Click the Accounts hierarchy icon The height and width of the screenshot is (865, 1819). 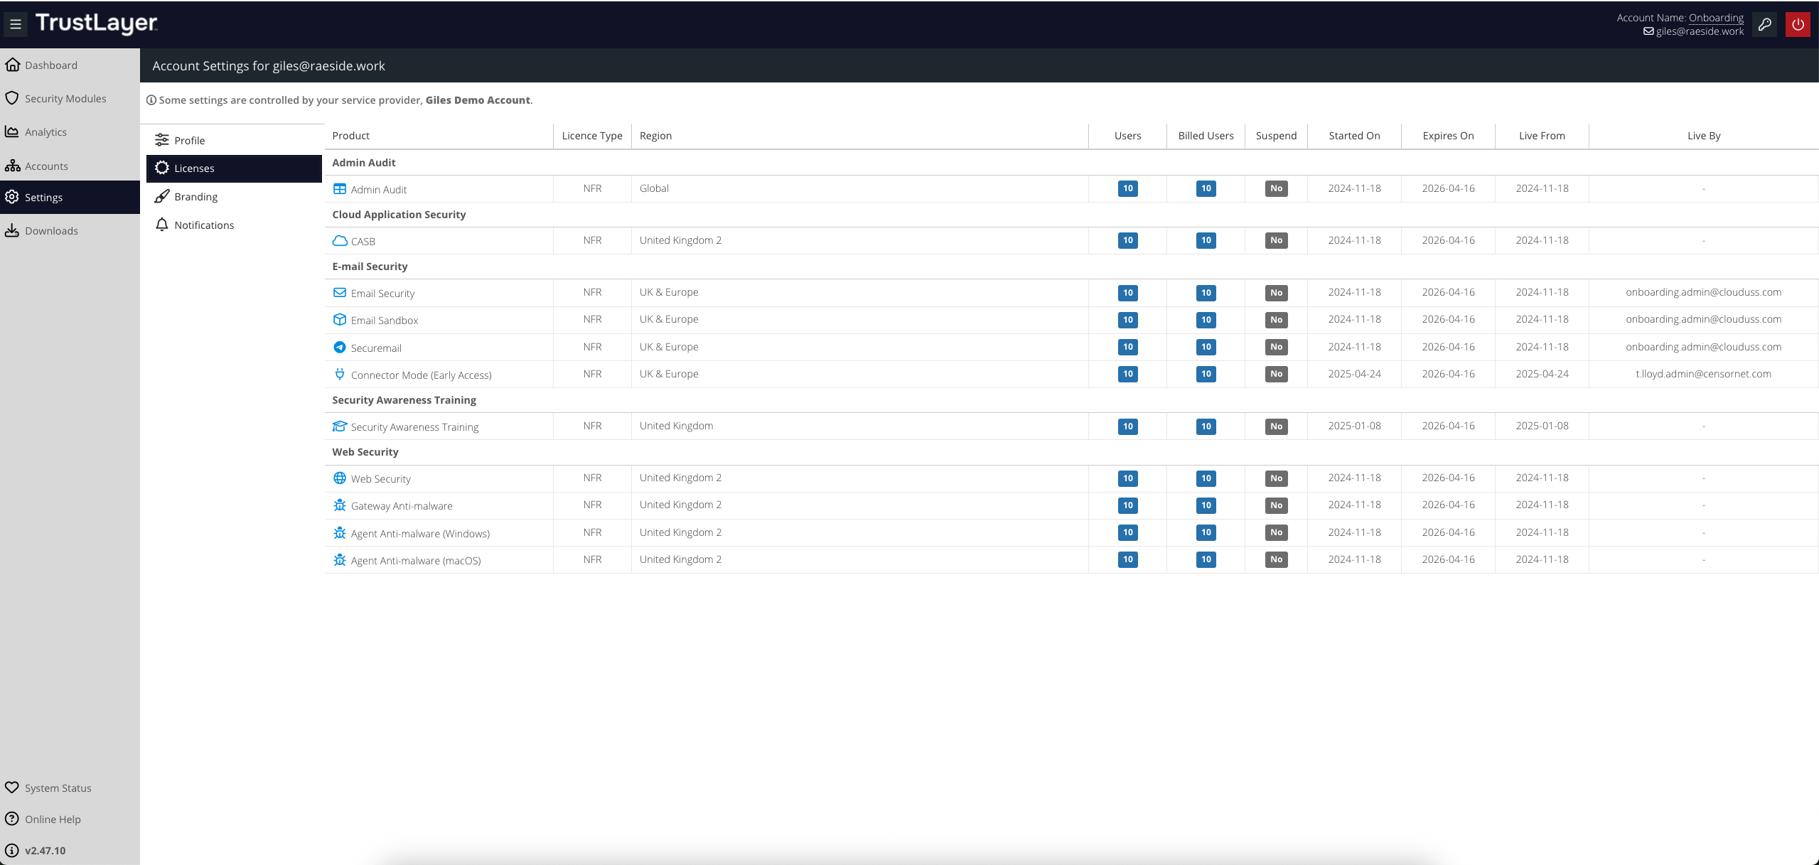click(x=12, y=166)
